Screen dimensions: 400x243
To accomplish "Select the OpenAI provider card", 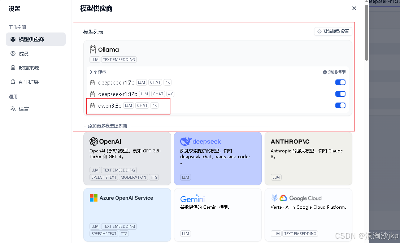I will click(127, 159).
